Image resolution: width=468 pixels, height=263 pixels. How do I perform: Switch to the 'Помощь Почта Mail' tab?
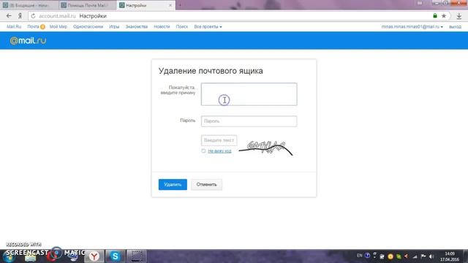[88, 5]
